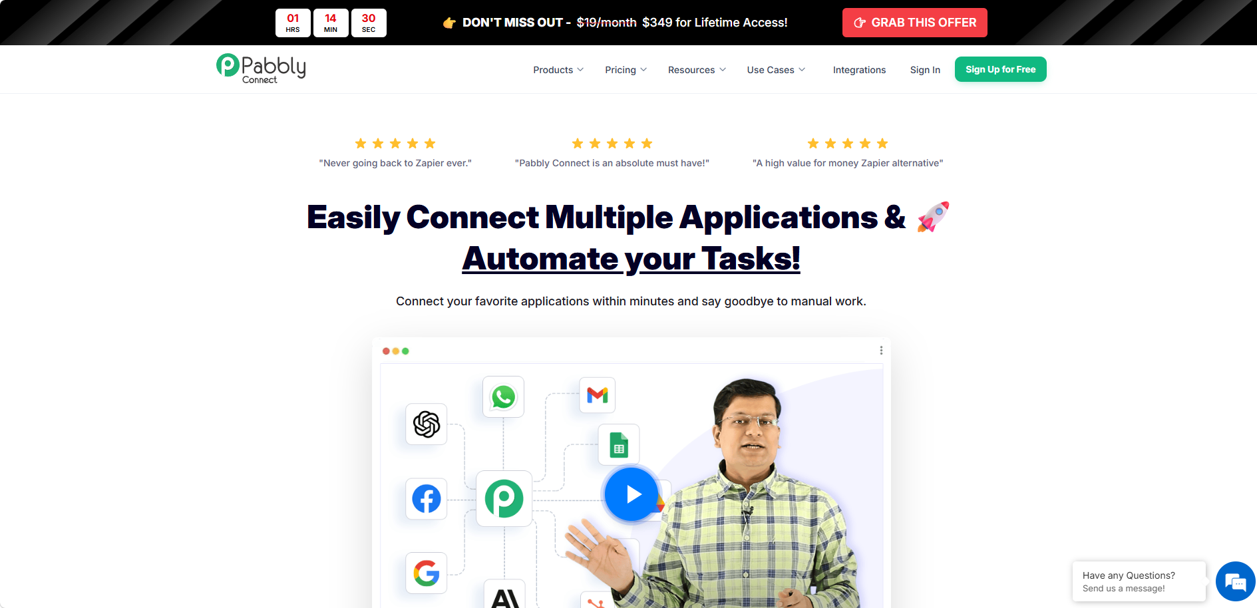
Task: Expand the Pricing dropdown menu
Action: (x=626, y=70)
